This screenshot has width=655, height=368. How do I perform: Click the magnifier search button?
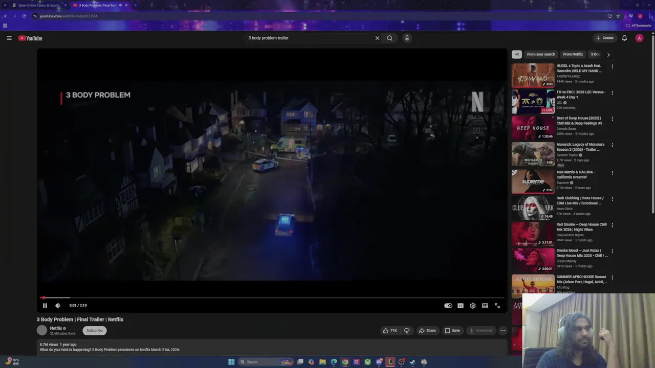(389, 38)
